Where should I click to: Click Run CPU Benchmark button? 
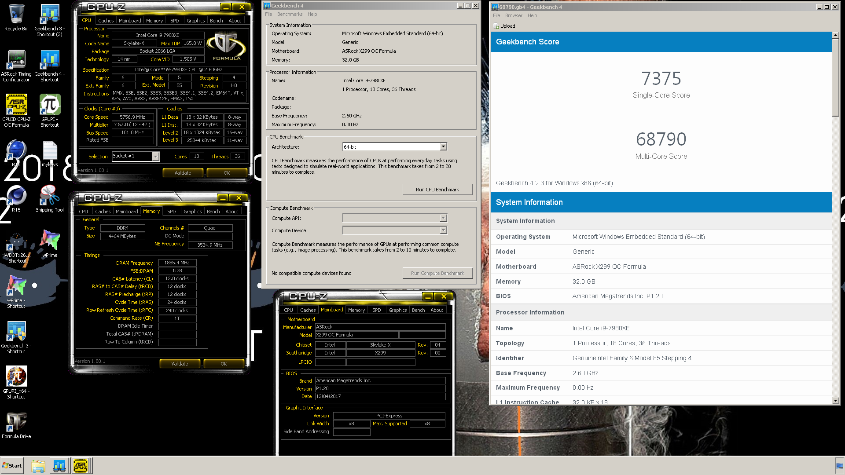coord(437,190)
